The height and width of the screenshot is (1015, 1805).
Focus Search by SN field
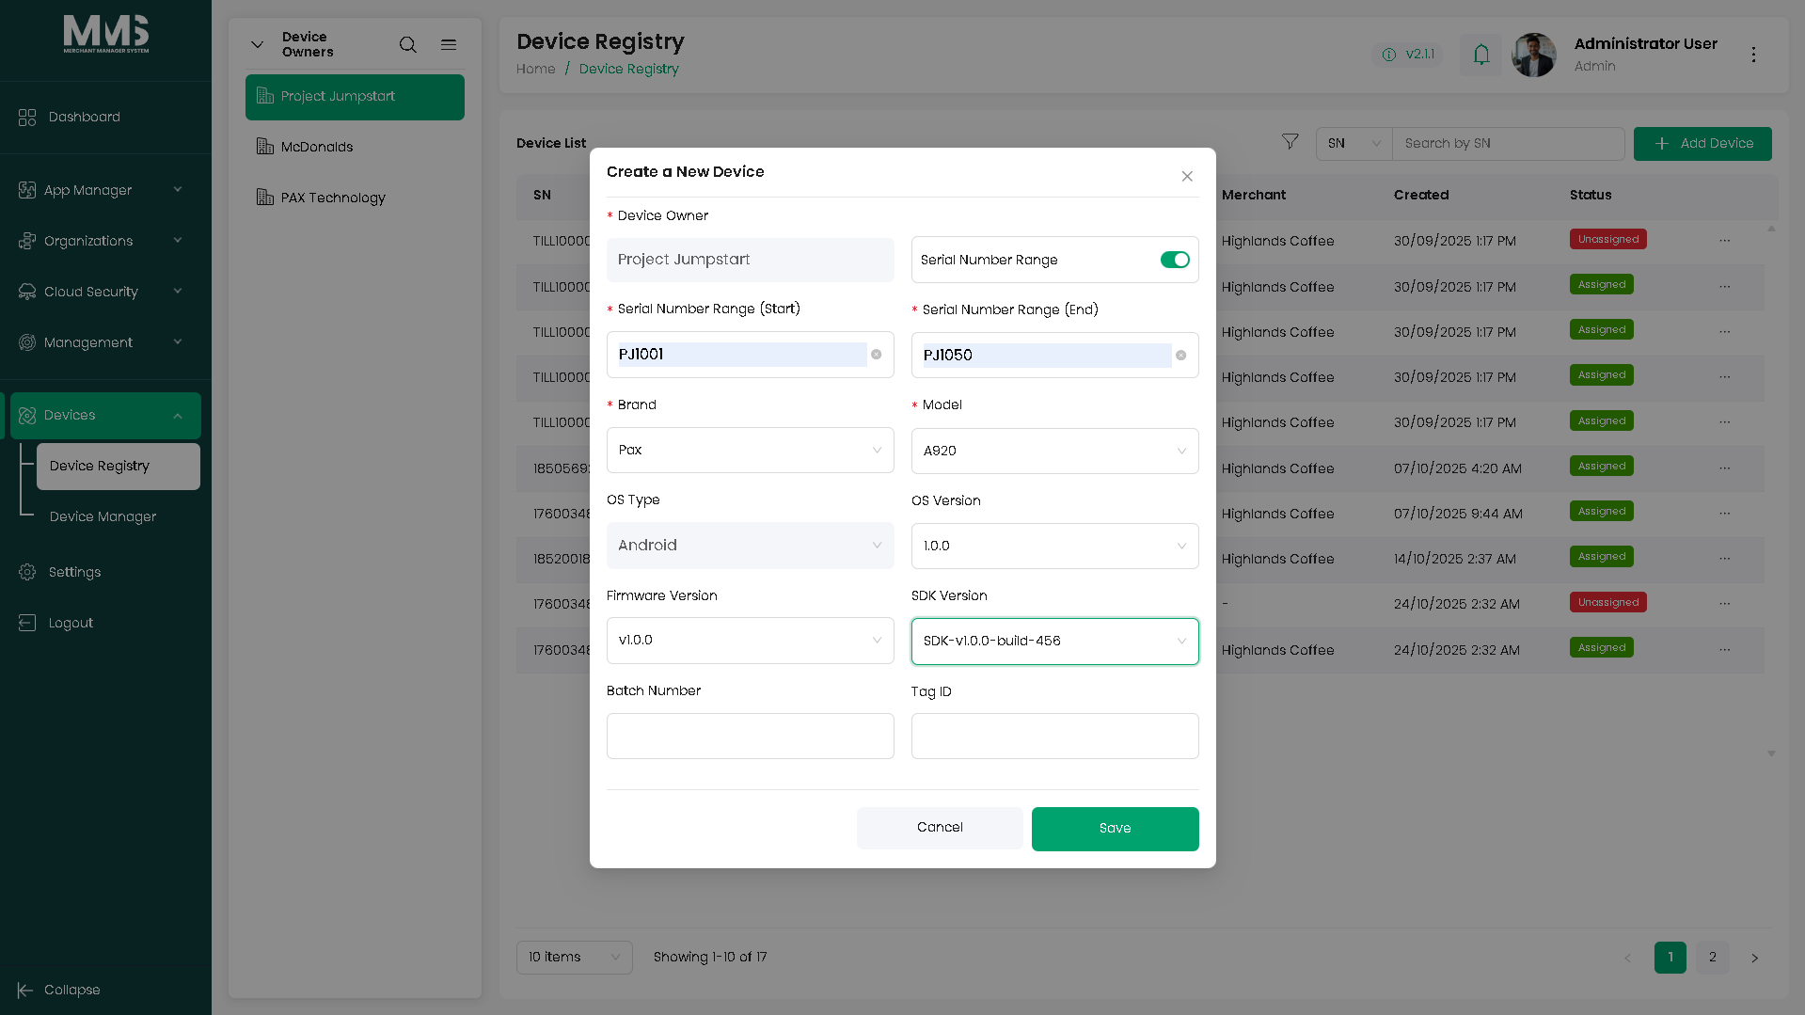coord(1508,143)
